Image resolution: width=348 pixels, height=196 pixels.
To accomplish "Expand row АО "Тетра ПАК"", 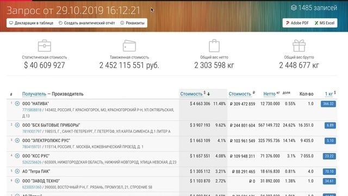I will point(17,171).
